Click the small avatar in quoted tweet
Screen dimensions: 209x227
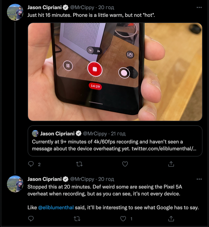[35, 133]
